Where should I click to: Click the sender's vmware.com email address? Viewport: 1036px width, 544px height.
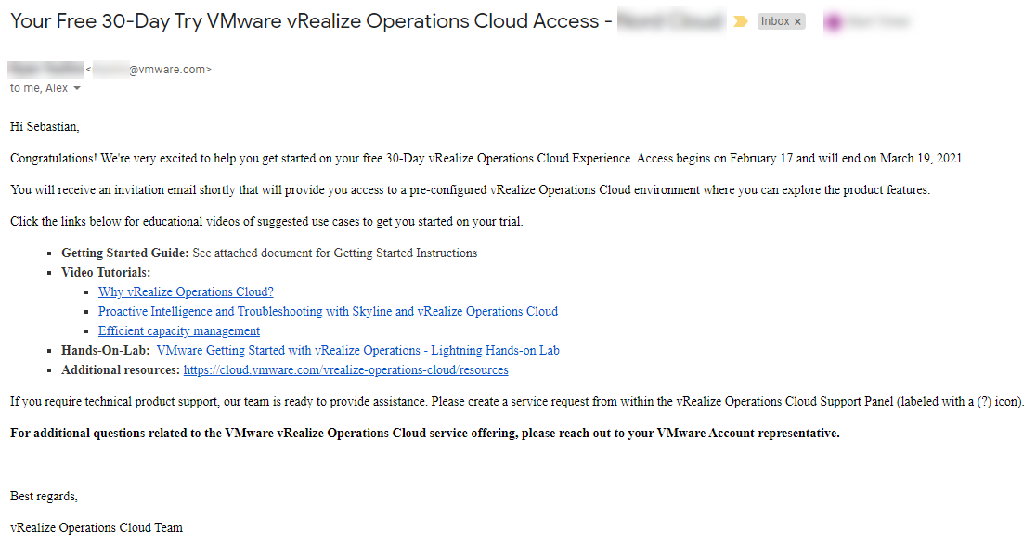149,69
